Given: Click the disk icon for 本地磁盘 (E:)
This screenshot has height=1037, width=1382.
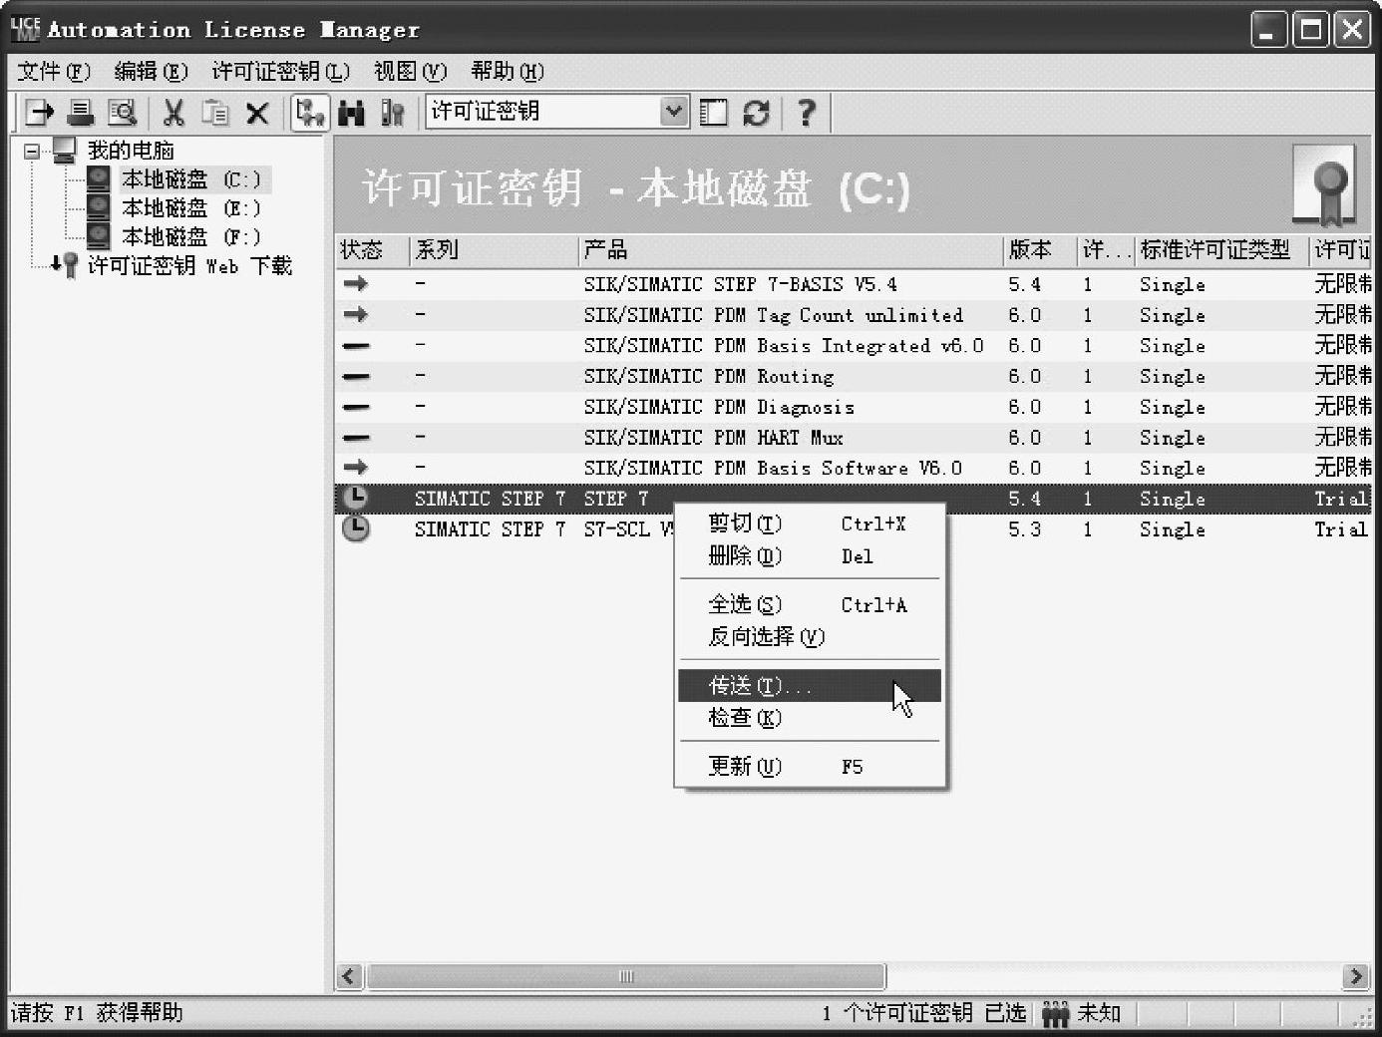Looking at the screenshot, I should (x=98, y=207).
